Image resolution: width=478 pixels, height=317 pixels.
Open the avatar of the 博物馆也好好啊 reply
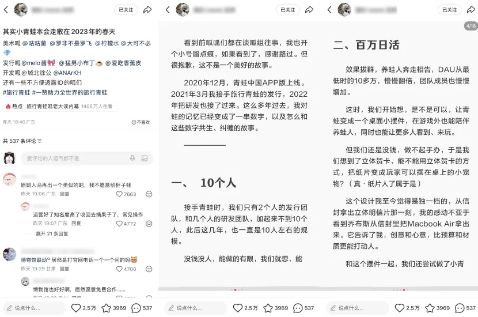pyautogui.click(x=25, y=281)
